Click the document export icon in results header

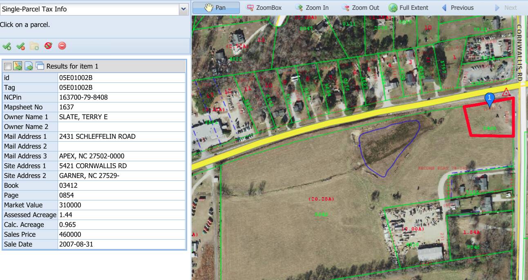pyautogui.click(x=29, y=66)
